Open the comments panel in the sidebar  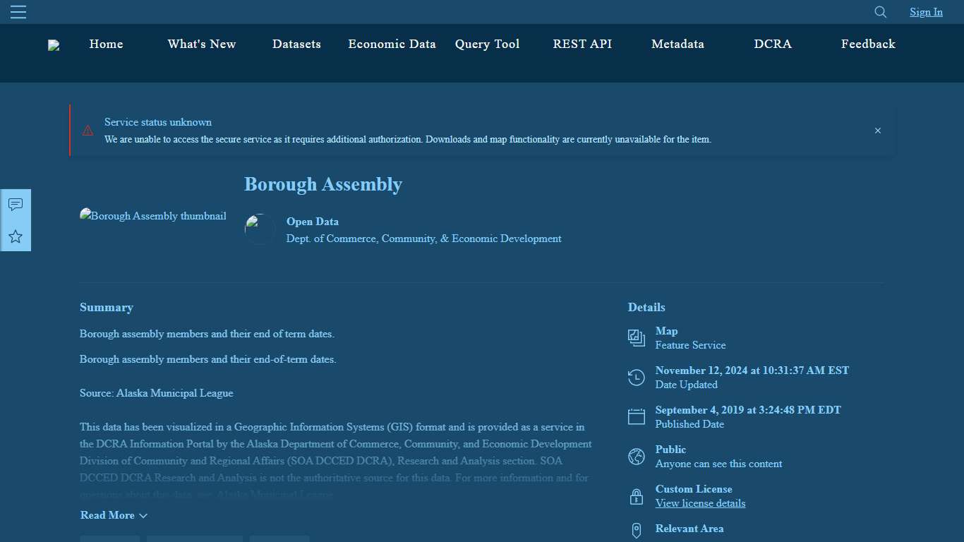[x=16, y=205]
